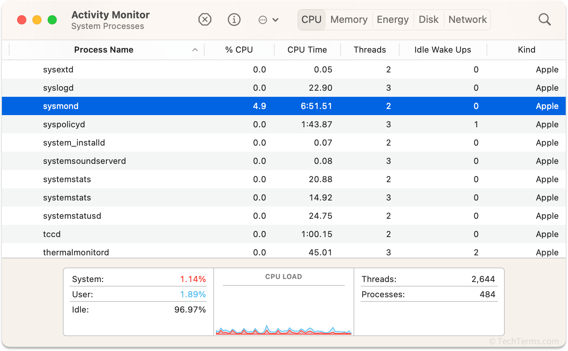The image size is (568, 351).
Task: Select the tccd process row
Action: (x=284, y=234)
